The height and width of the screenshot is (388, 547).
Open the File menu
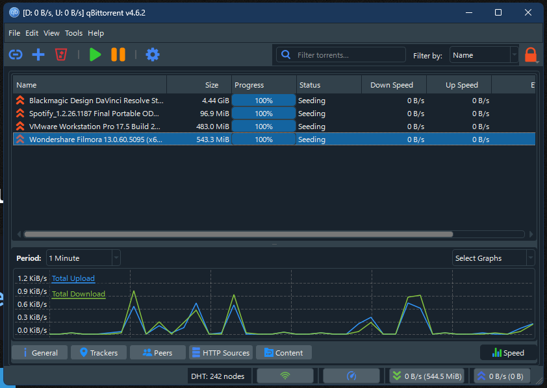[x=14, y=33]
